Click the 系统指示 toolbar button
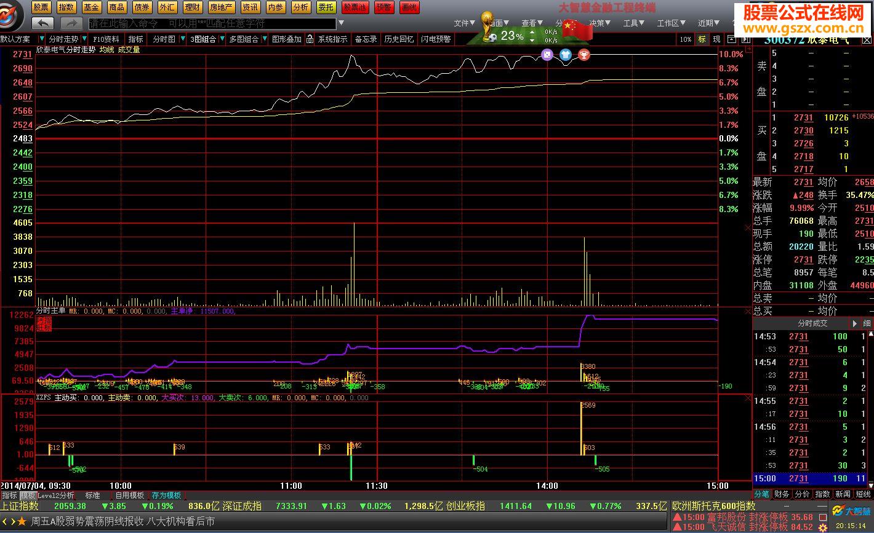Viewport: 874px width, 533px height. pyautogui.click(x=332, y=39)
